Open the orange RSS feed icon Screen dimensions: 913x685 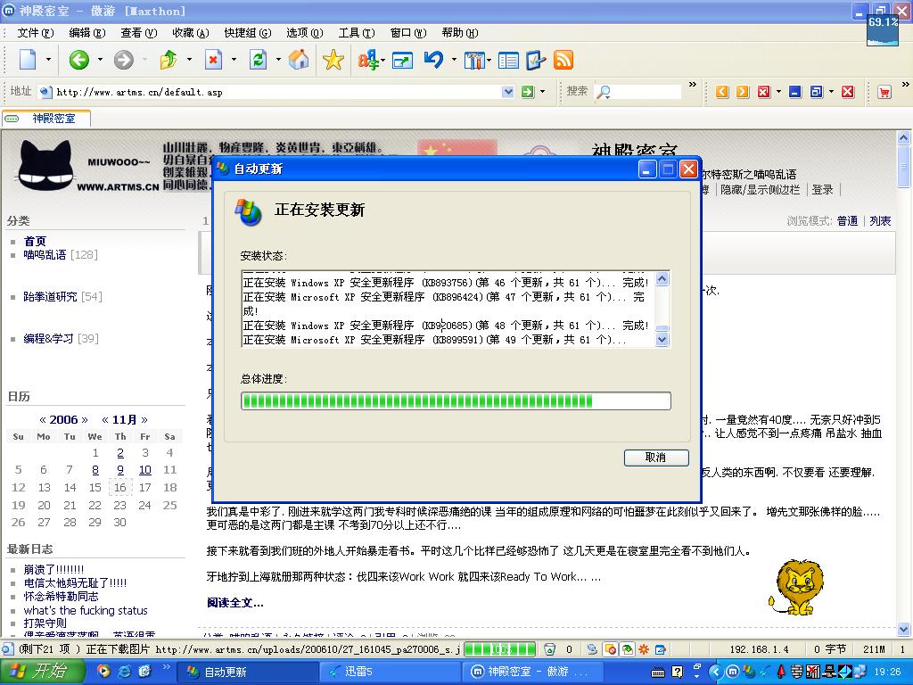click(563, 60)
